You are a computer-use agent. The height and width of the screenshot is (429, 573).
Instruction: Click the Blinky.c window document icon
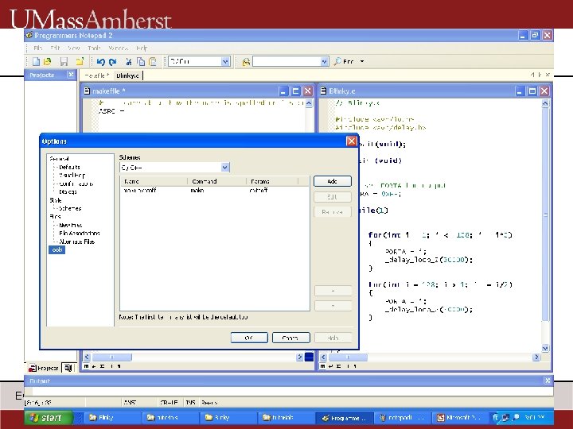323,91
